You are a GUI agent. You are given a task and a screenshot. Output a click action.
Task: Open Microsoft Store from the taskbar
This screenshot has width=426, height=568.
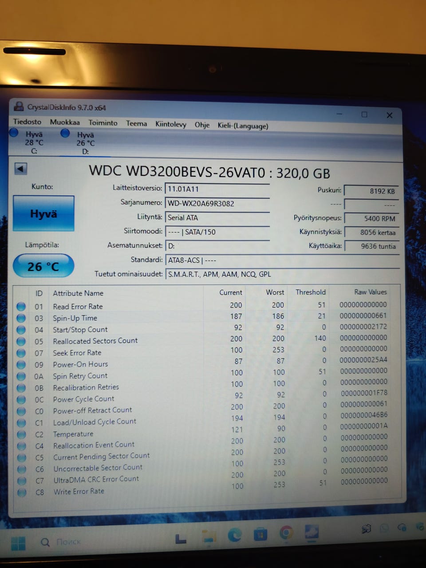tap(260, 534)
